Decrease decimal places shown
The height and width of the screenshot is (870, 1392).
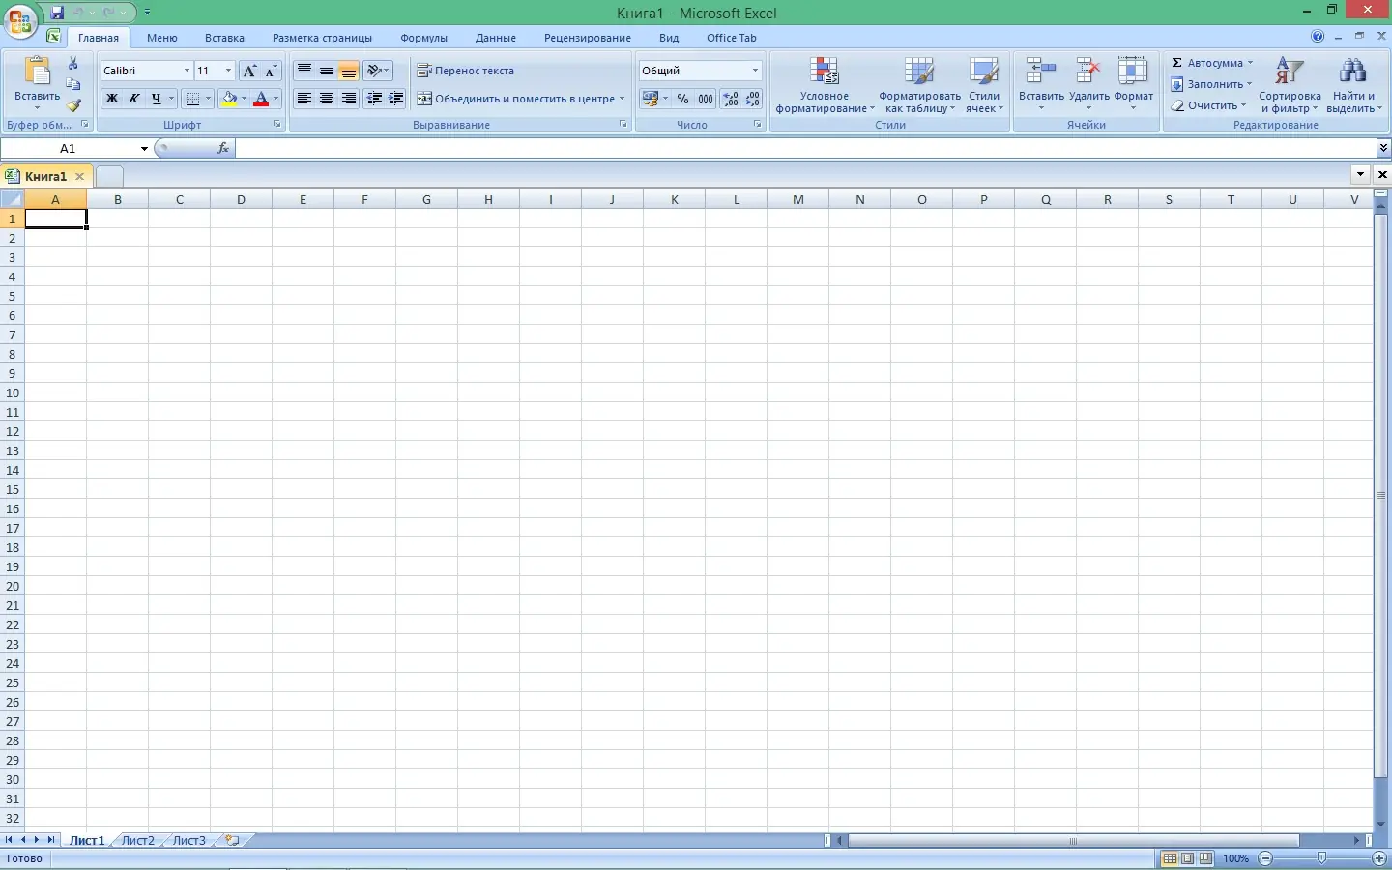click(x=752, y=99)
